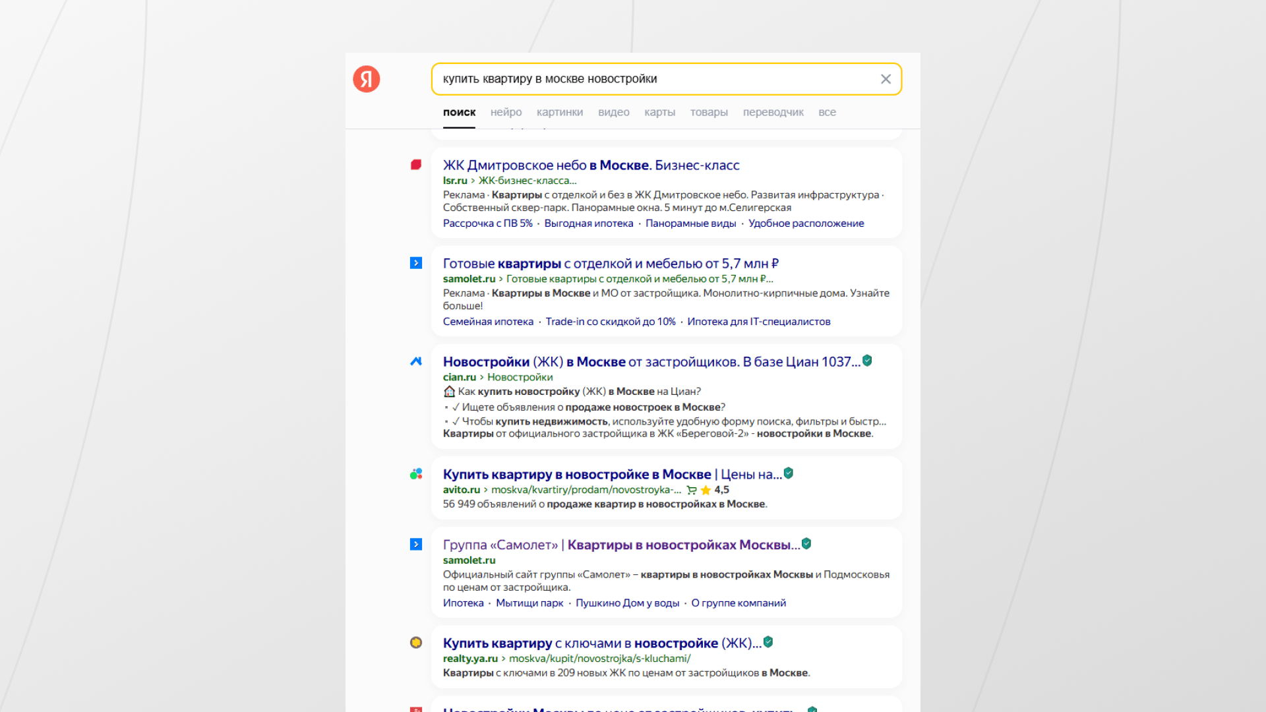Click Новостройки breadcrumb under cian.ru
1266x712 pixels.
[520, 377]
